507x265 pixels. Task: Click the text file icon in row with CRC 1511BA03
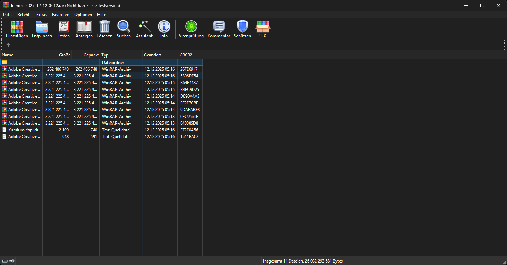[x=5, y=137]
